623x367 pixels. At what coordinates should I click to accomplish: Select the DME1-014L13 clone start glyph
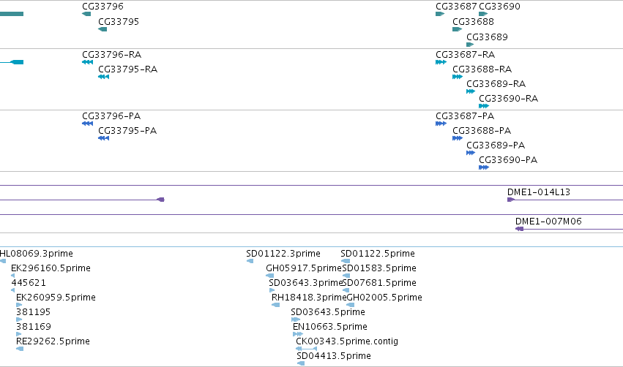coord(511,200)
